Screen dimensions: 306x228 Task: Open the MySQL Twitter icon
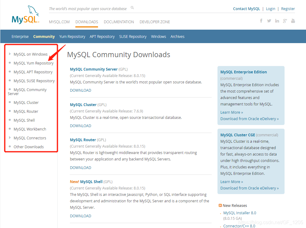(269, 21)
